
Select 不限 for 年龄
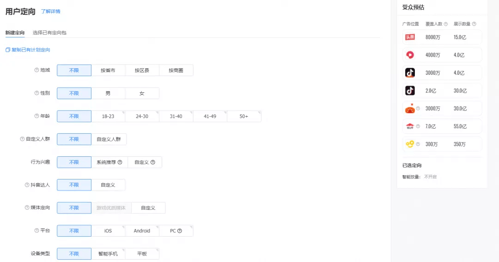[x=74, y=116]
